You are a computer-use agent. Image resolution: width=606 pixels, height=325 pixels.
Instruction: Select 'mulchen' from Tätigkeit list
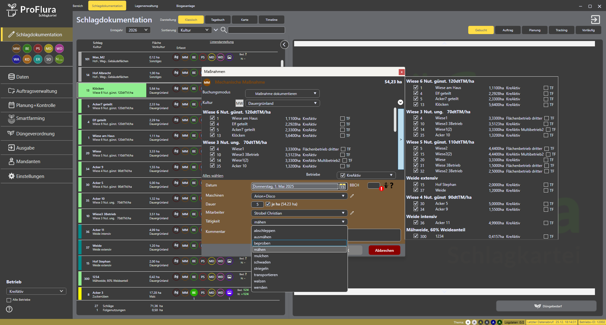tap(261, 256)
